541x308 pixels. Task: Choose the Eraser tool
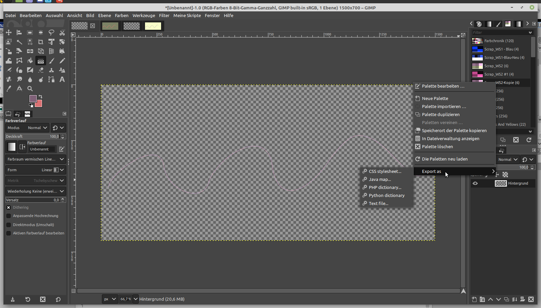41,70
